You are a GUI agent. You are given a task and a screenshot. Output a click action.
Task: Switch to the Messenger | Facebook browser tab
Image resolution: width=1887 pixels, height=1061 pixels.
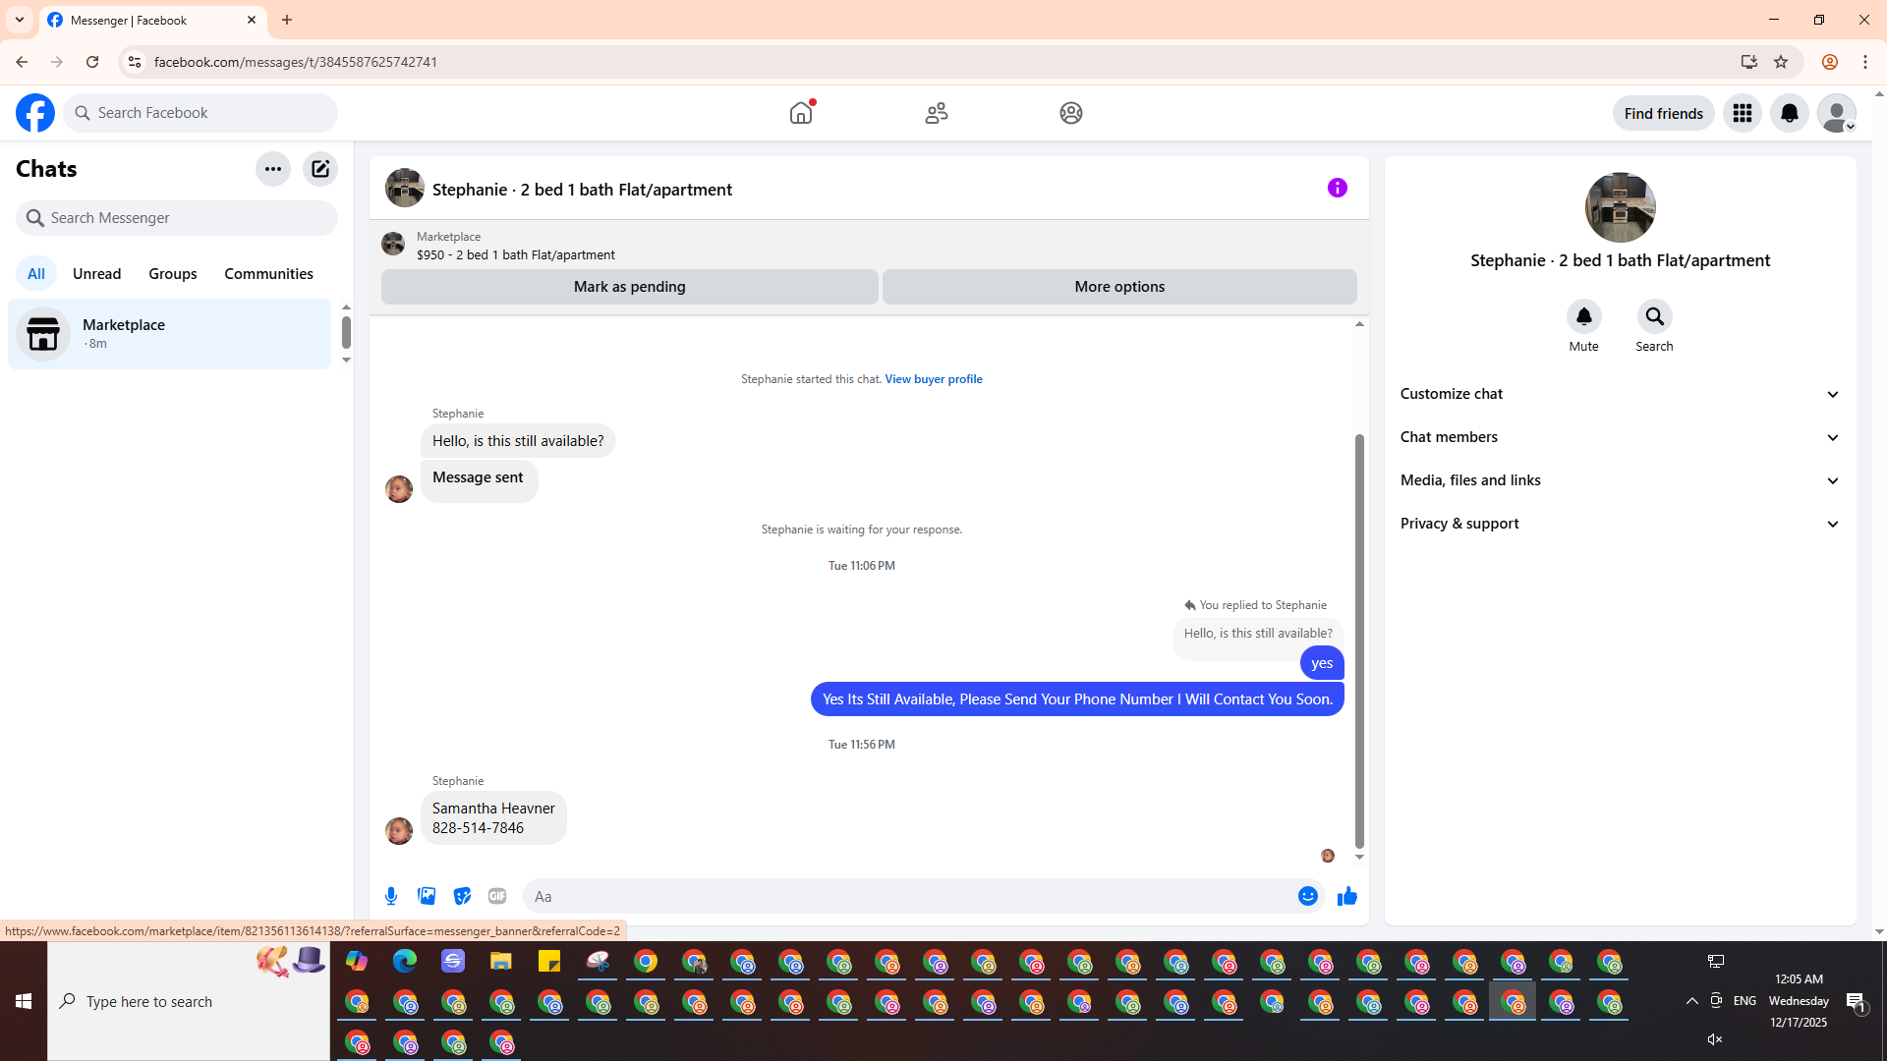pos(152,20)
